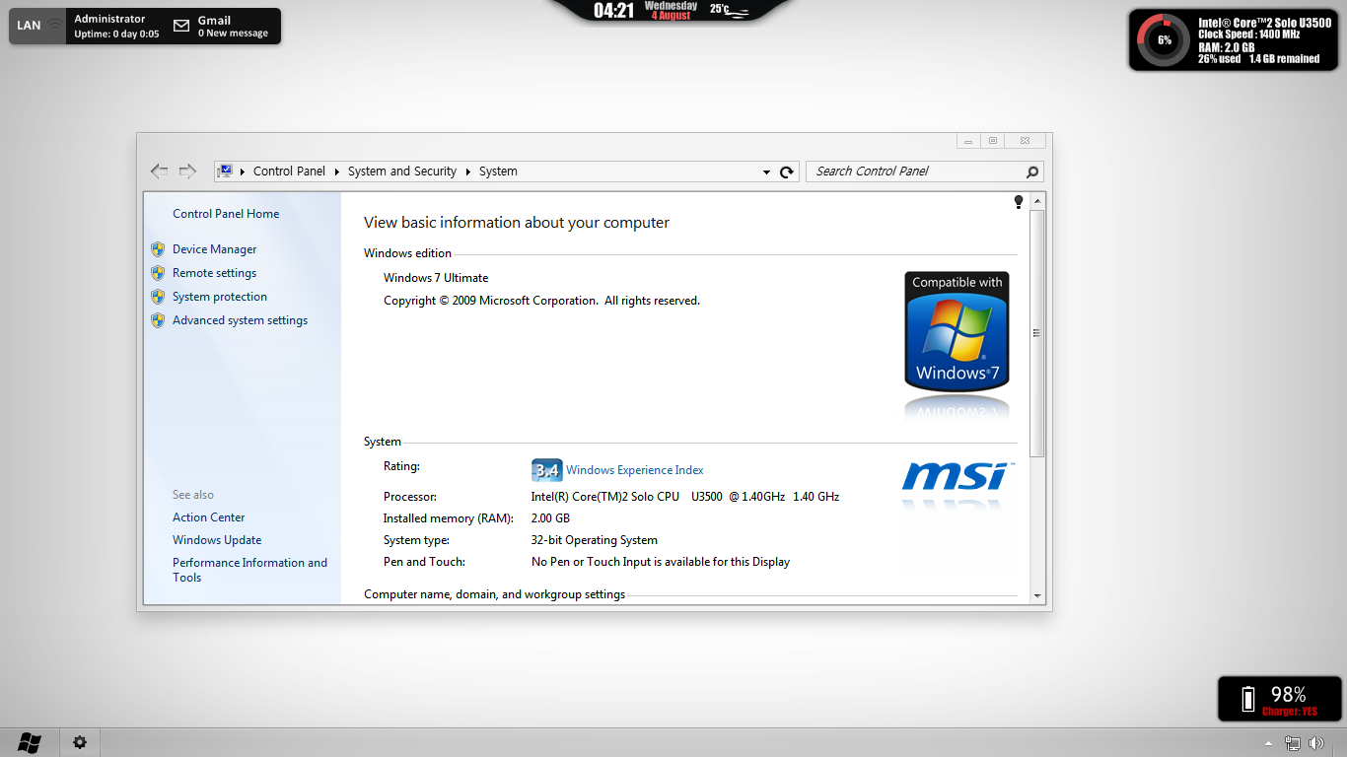
Task: Click the Show desktop strip on taskbar
Action: [x=1339, y=742]
